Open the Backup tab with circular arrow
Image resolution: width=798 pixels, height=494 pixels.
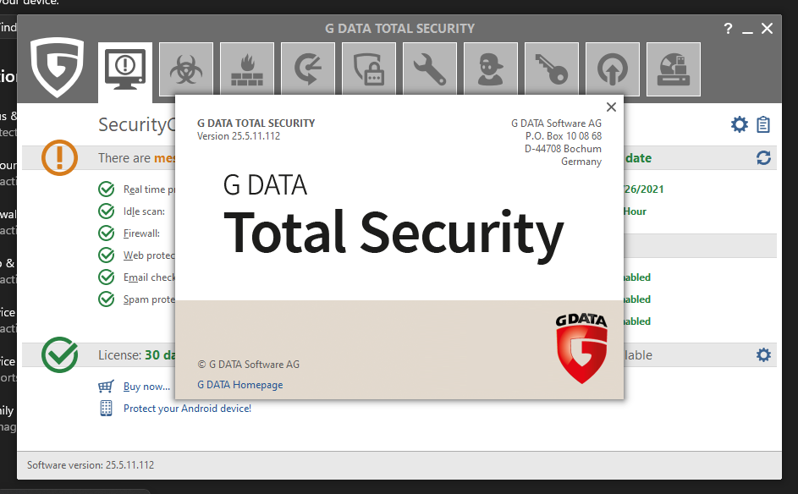tap(308, 69)
